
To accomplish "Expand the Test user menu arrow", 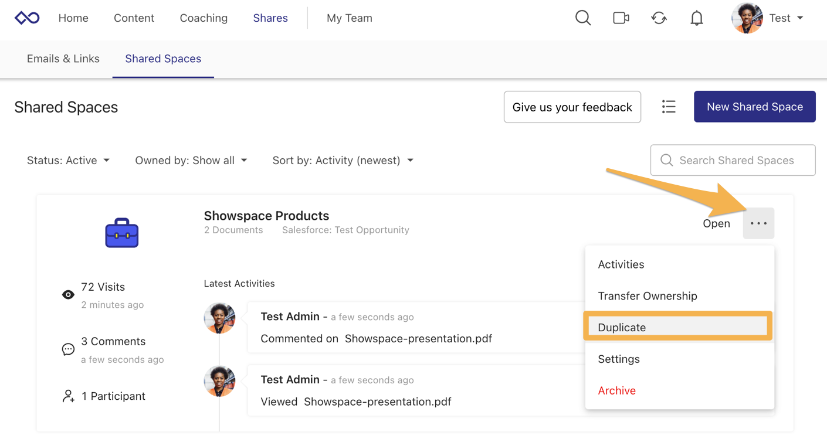I will tap(800, 18).
